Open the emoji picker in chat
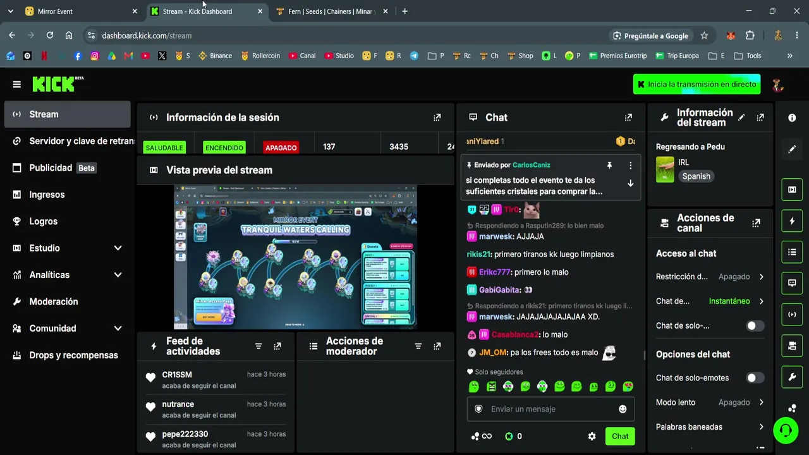The height and width of the screenshot is (455, 809). [x=623, y=409]
